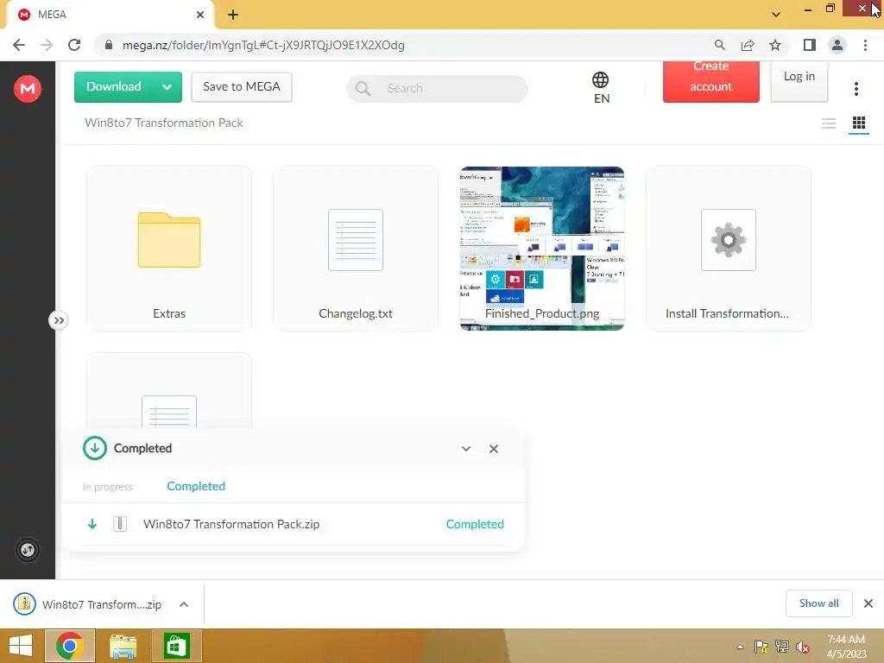Viewport: 884px width, 663px height.
Task: Click Show all downloads
Action: [818, 603]
